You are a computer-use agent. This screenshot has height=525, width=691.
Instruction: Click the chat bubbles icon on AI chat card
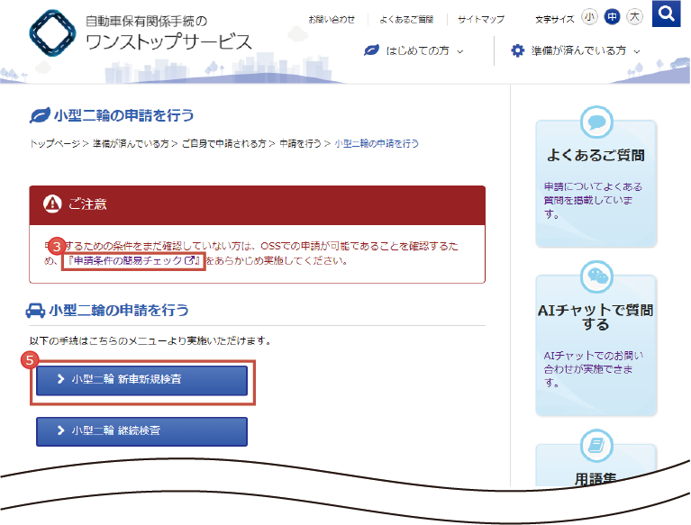point(596,276)
